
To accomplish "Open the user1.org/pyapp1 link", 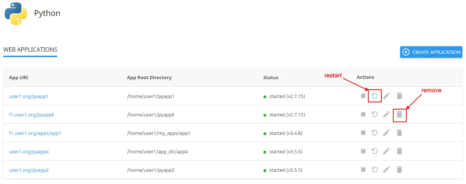I will (x=29, y=97).
